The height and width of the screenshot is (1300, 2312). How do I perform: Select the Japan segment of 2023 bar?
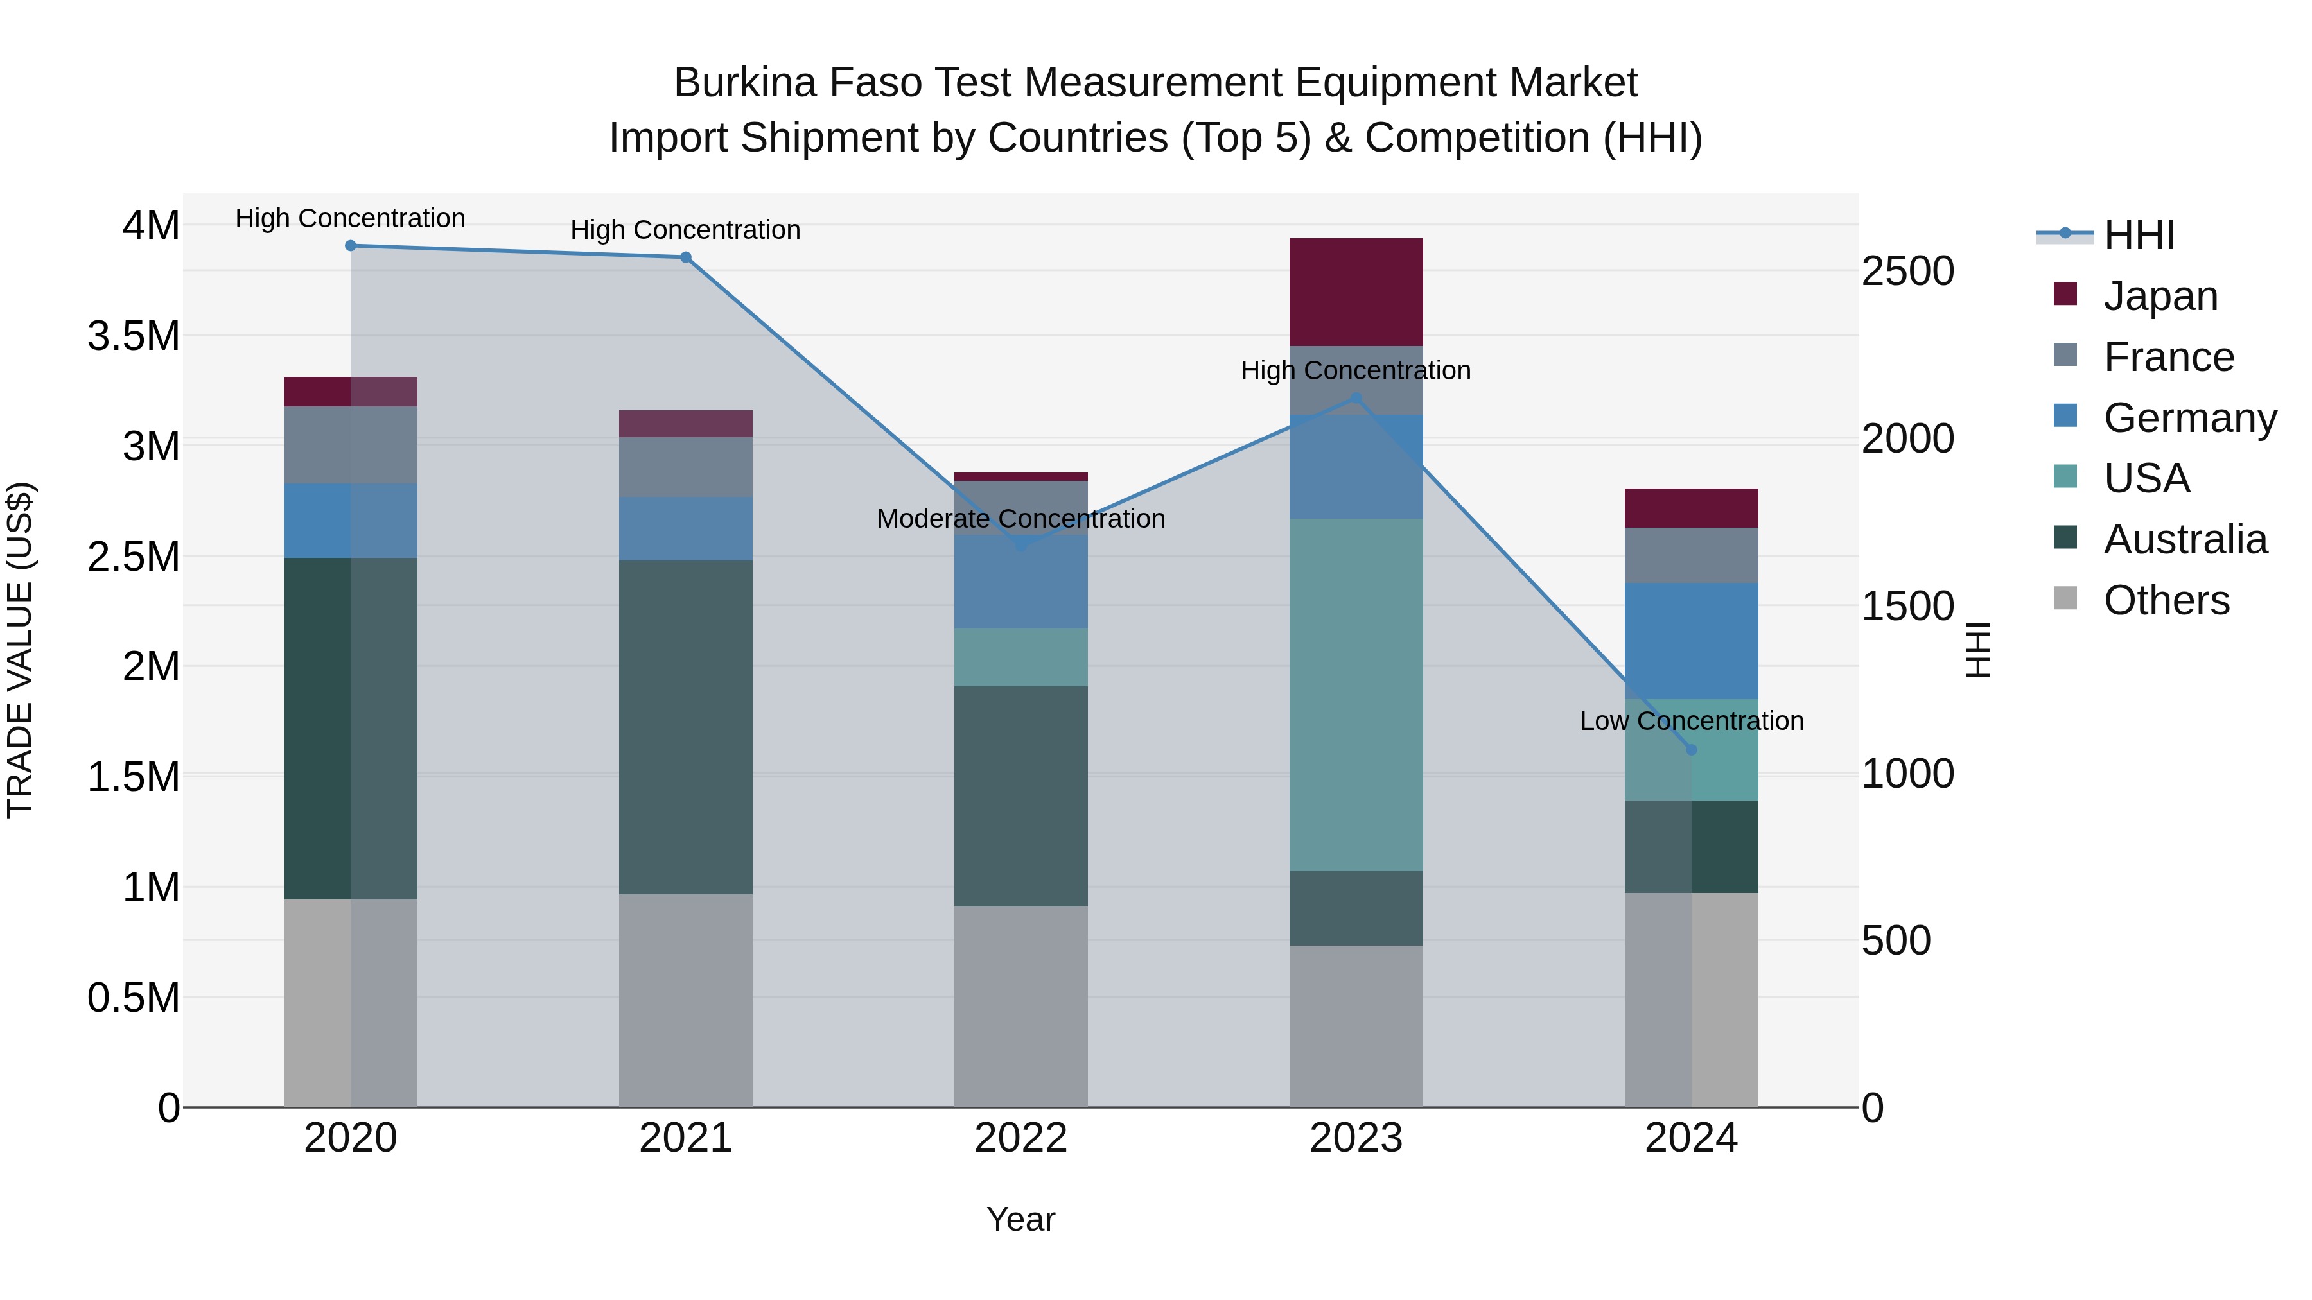(x=1356, y=293)
